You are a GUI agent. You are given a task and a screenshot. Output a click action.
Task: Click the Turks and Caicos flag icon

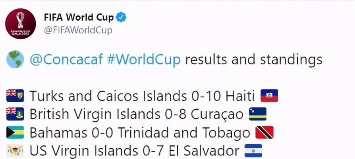tap(15, 95)
